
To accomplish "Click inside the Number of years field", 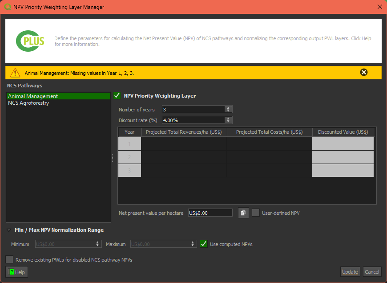I will tap(193, 109).
